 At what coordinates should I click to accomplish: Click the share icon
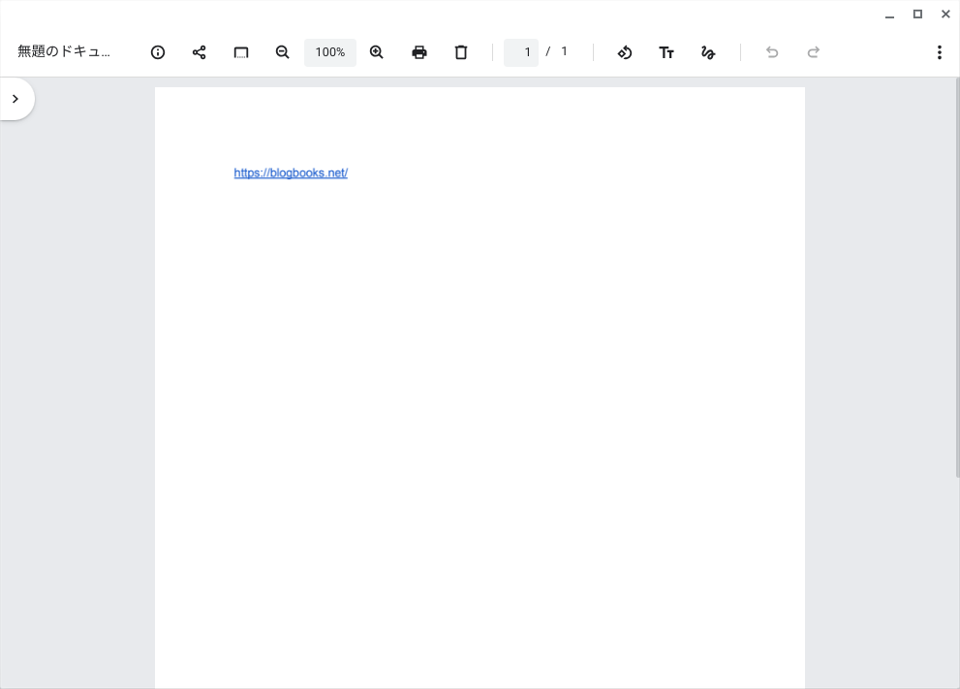pos(200,52)
